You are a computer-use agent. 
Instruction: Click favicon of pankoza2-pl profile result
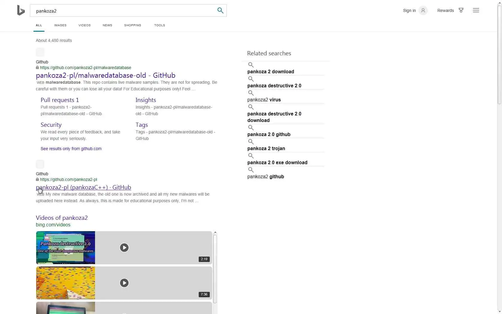click(40, 164)
